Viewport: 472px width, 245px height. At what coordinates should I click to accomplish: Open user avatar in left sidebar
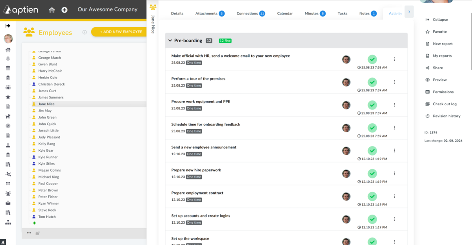pyautogui.click(x=8, y=39)
